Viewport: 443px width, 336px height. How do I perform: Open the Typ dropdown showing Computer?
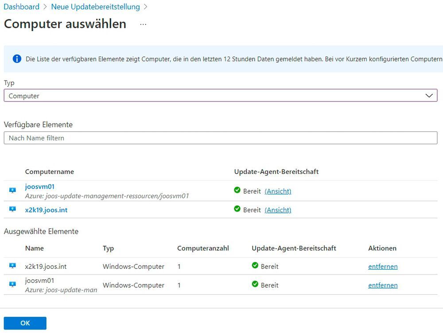click(221, 96)
